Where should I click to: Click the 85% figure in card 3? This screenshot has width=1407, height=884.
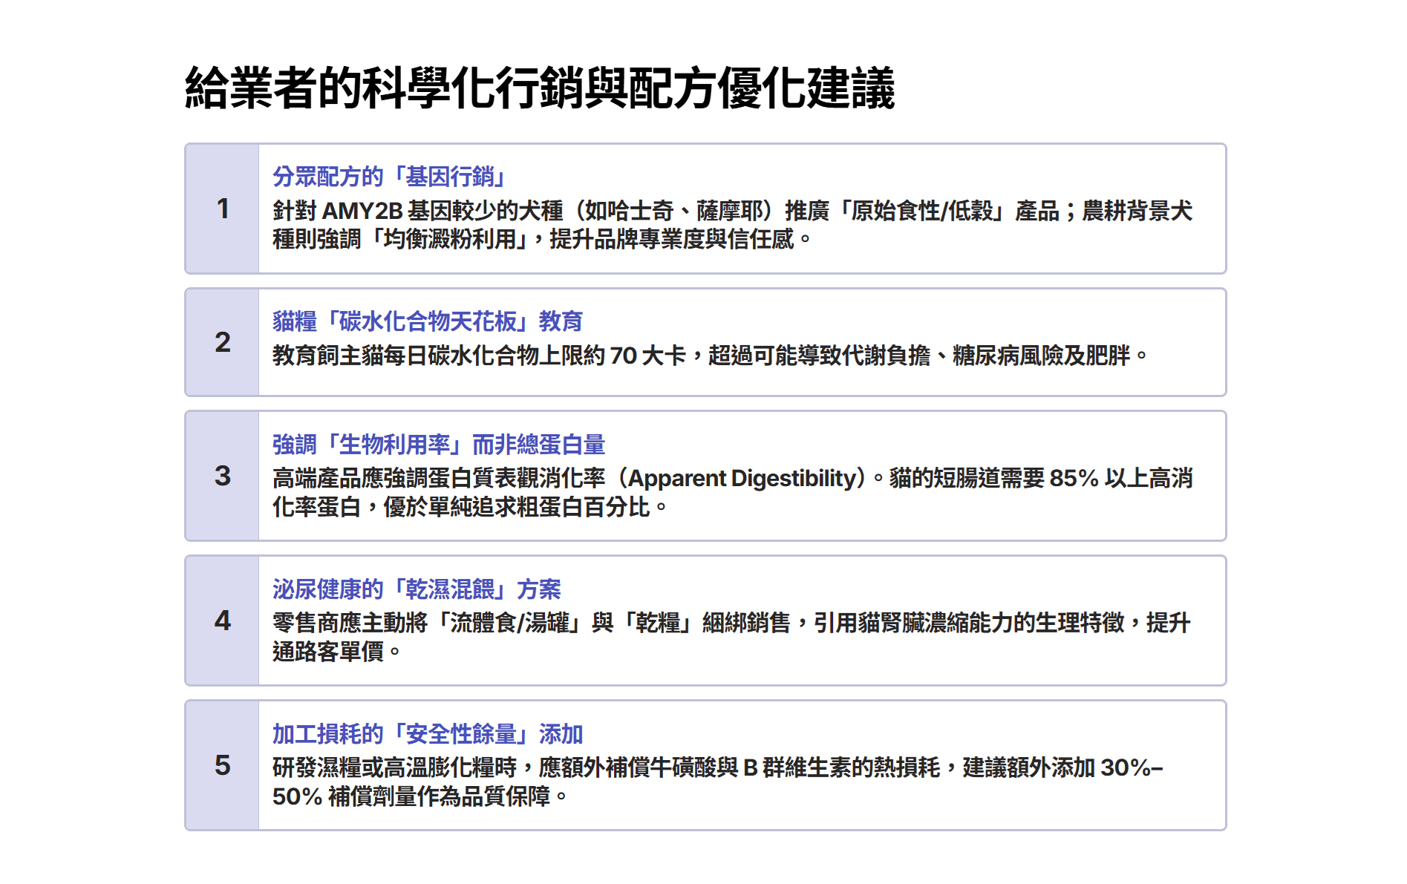click(1074, 478)
